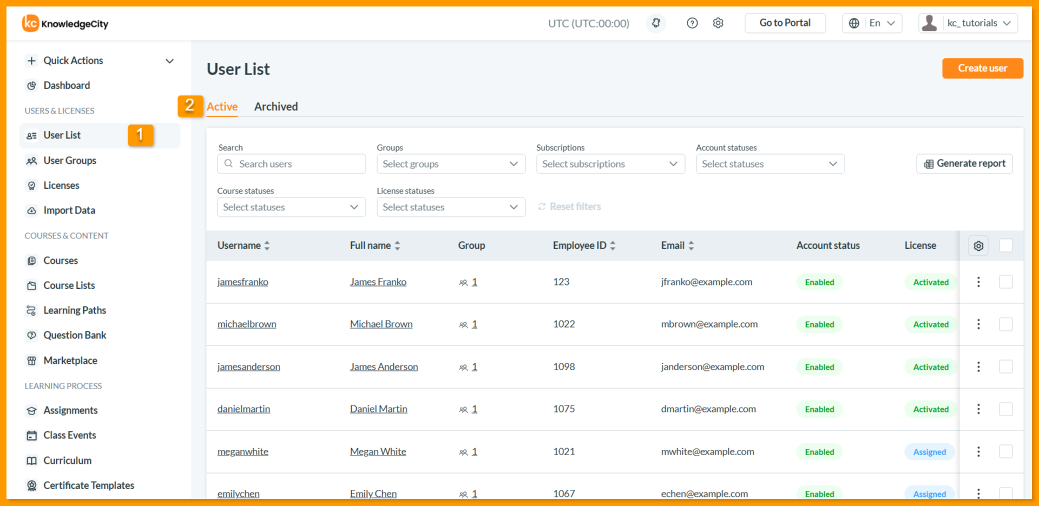Check the box for meganwhite row
Viewport: 1039px width, 506px height.
[1006, 451]
